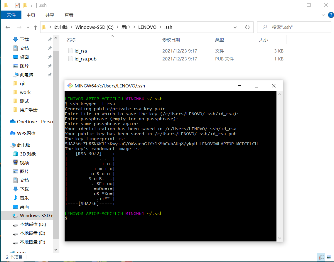Open 桌面 pinned in Quick access
Viewport: 334px width, 262px height.
[24, 57]
